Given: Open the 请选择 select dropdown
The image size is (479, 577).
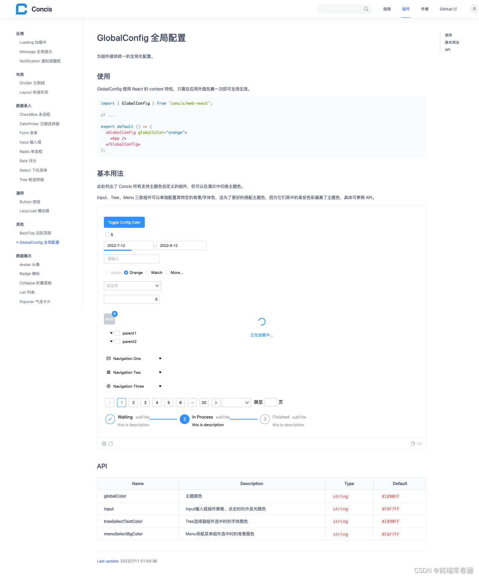Looking at the screenshot, I should tap(132, 286).
